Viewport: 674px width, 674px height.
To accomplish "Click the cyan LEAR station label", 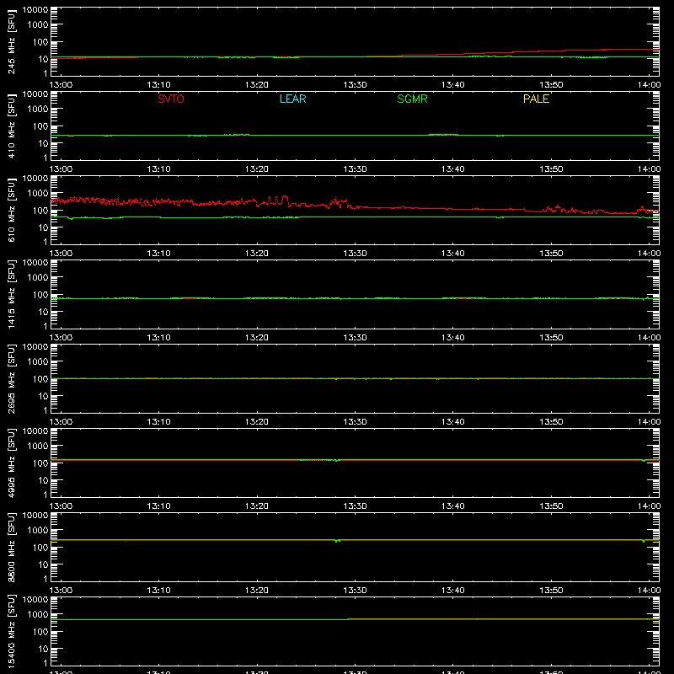I will coord(292,99).
